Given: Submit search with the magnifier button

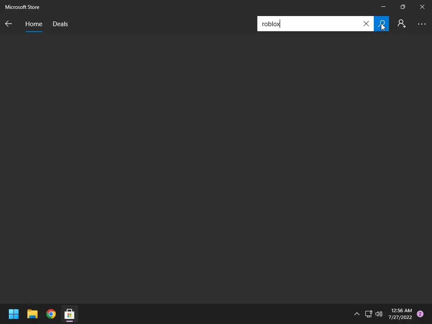Looking at the screenshot, I should coord(381,24).
